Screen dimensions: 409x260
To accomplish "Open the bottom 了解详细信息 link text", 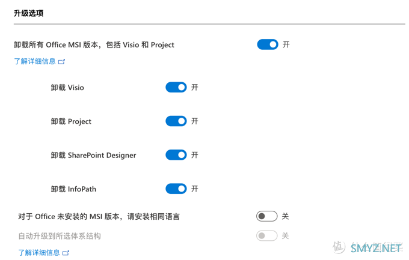I will pyautogui.click(x=39, y=253).
